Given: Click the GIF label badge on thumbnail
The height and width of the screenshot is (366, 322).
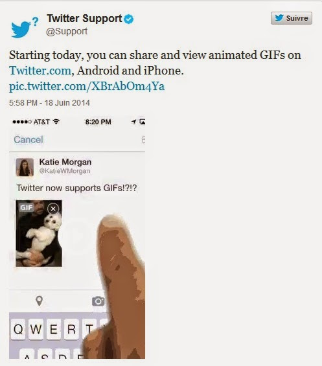Looking at the screenshot, I should 26,207.
